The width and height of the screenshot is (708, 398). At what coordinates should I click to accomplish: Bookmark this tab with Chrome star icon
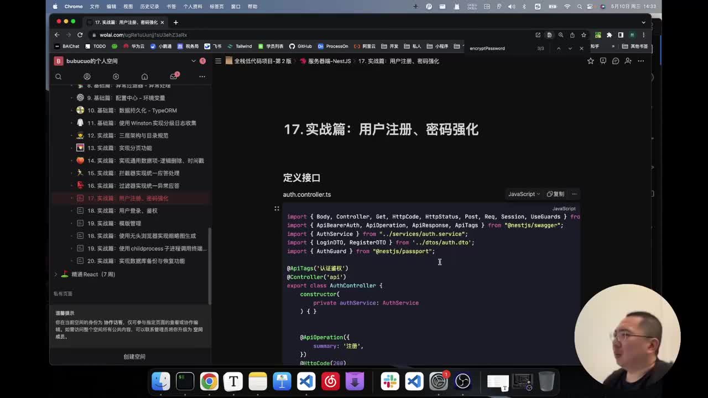tap(584, 35)
